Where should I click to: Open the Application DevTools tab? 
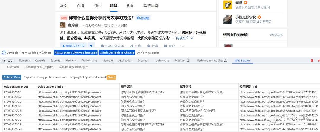click(x=125, y=61)
